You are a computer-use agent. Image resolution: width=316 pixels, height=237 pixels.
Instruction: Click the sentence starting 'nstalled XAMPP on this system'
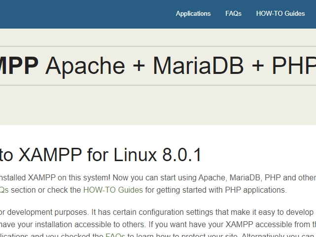[x=158, y=177]
